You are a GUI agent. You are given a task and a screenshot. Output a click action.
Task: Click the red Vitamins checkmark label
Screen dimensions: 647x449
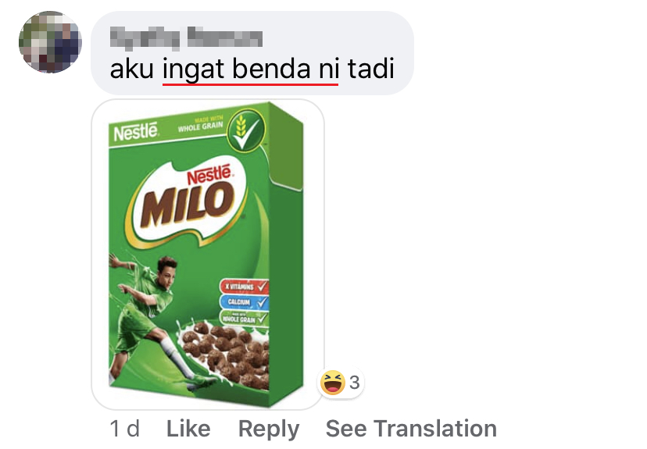[245, 286]
